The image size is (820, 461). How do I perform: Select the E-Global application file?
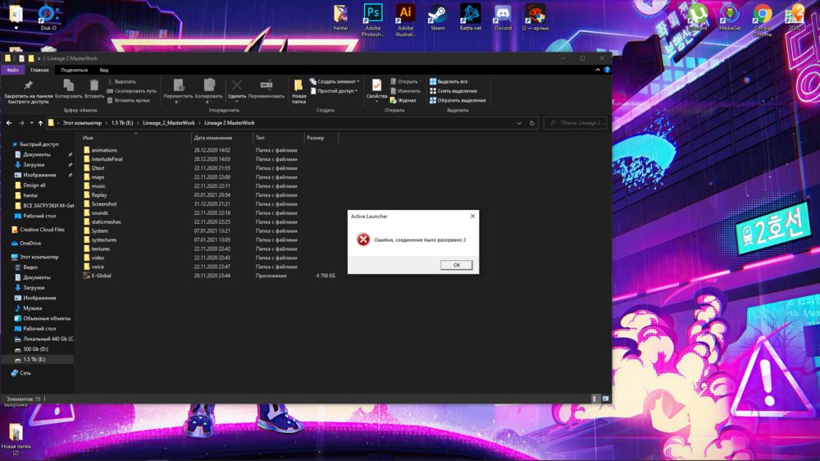tap(102, 276)
